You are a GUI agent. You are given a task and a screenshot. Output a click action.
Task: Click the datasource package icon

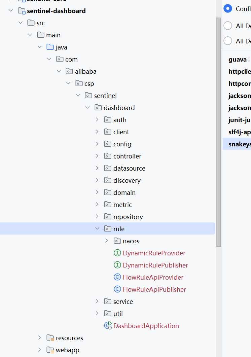108,168
